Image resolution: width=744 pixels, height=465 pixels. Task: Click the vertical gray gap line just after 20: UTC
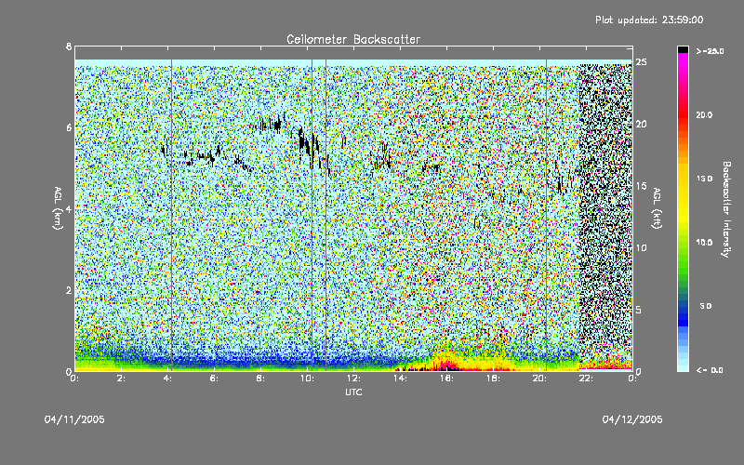pos(546,215)
